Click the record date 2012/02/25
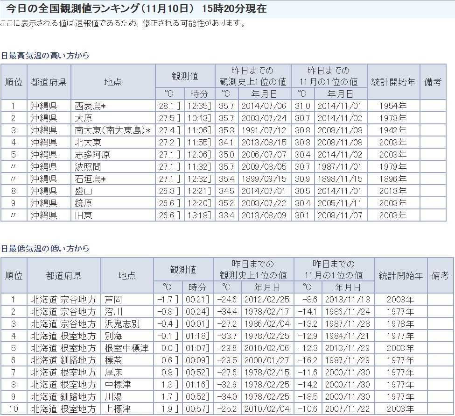This screenshot has width=455, height=416. tap(267, 300)
